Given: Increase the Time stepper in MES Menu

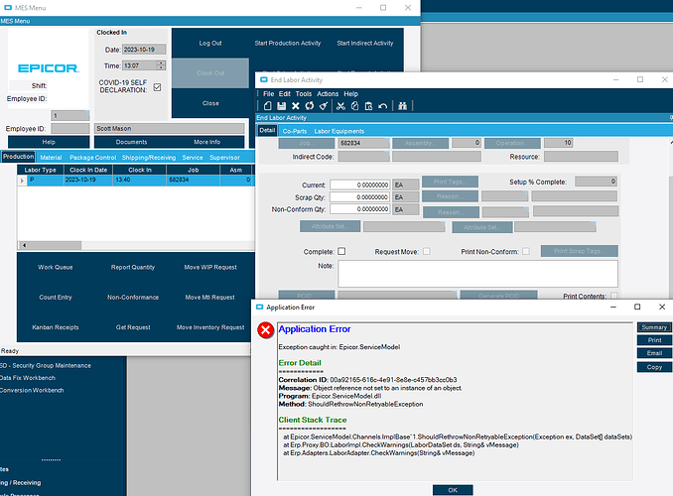Looking at the screenshot, I should (x=162, y=63).
